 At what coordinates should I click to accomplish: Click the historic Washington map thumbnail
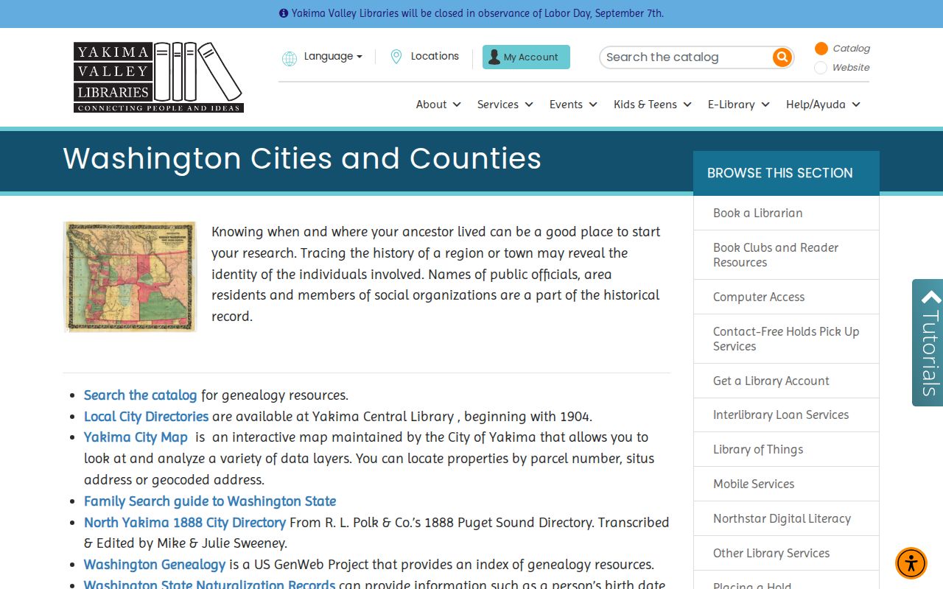[130, 277]
